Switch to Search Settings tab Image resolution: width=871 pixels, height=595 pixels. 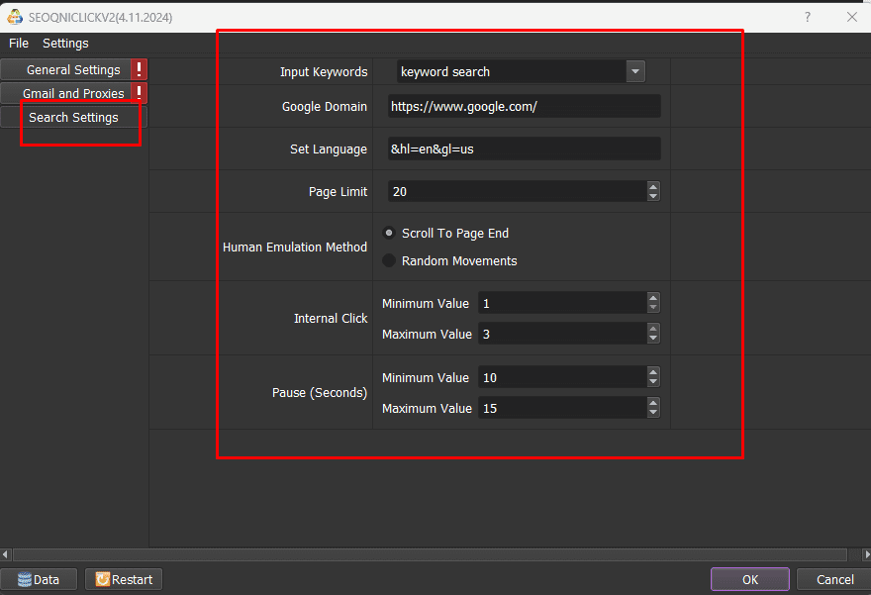(x=73, y=117)
